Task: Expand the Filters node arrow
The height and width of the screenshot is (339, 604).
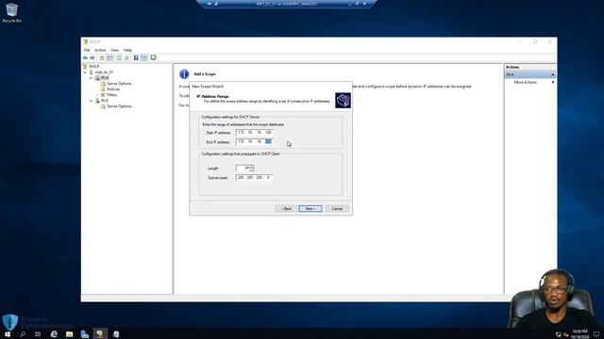Action: click(x=97, y=95)
